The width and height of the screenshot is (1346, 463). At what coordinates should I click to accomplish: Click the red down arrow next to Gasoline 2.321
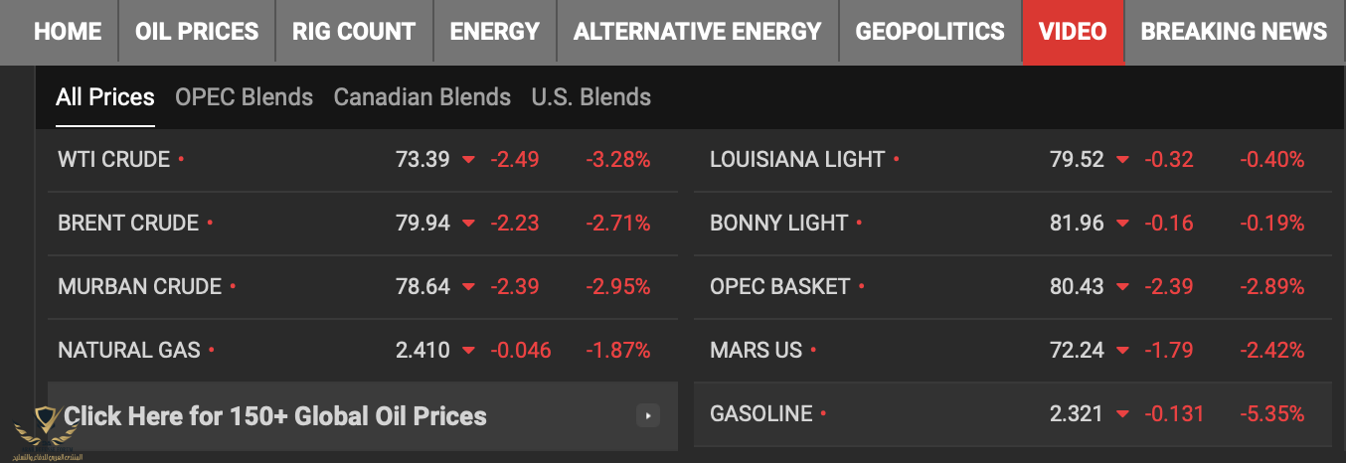coord(1122,414)
